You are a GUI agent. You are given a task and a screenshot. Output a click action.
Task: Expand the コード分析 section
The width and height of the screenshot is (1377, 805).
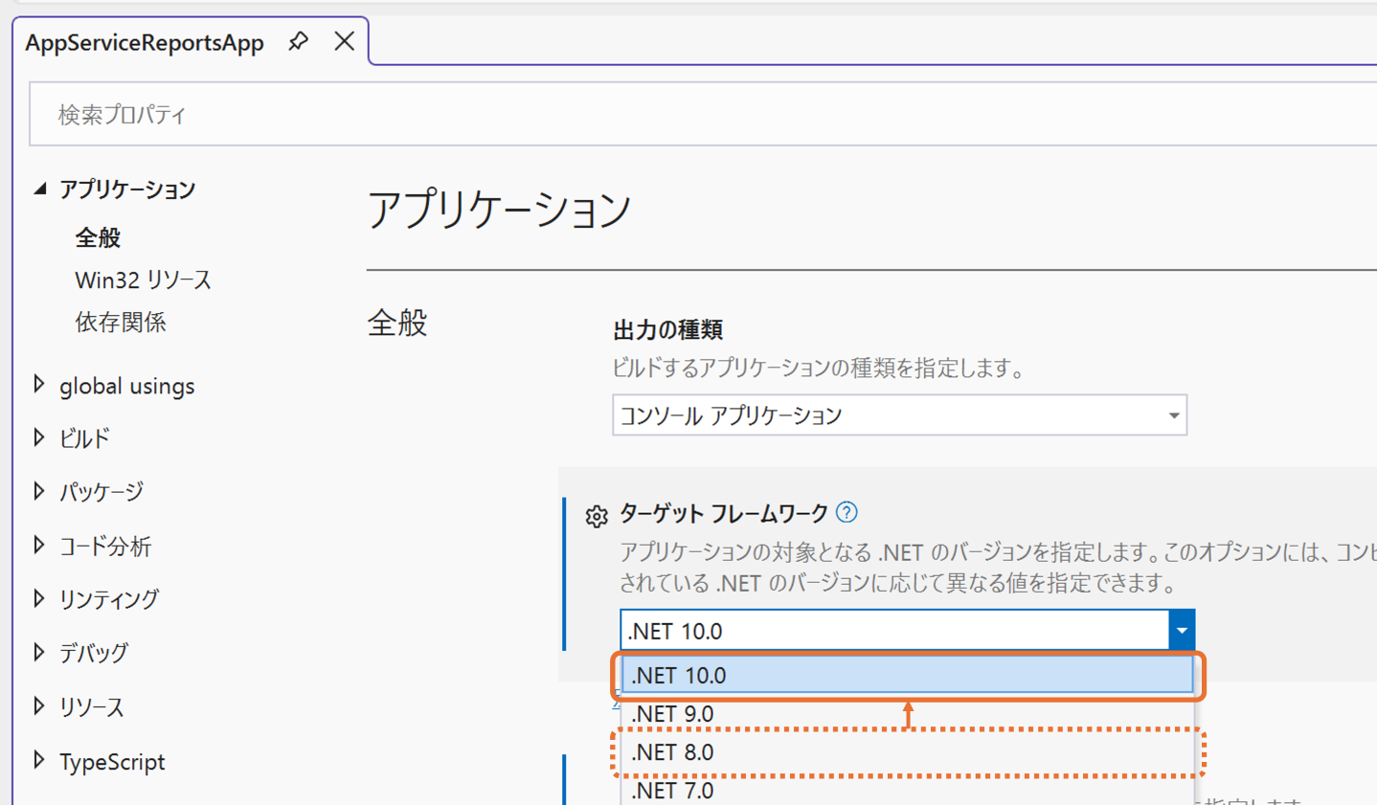39,545
